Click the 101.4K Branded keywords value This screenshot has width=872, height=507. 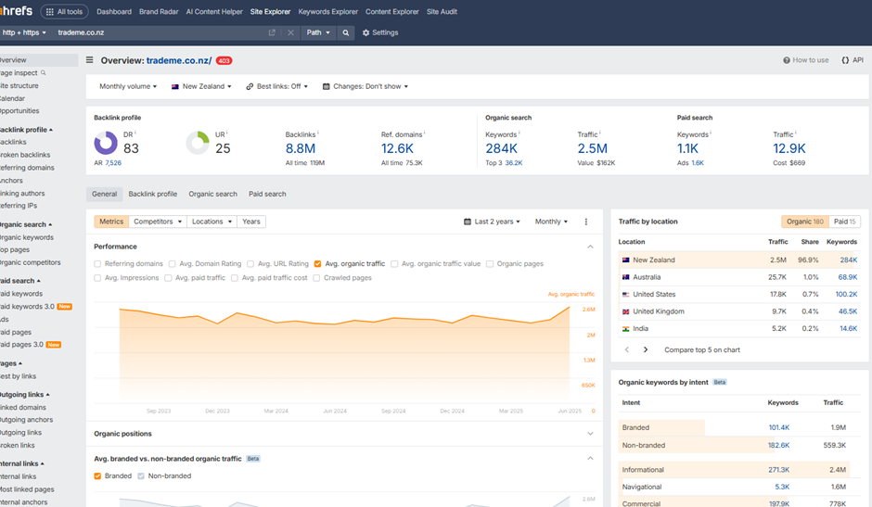[x=779, y=428]
